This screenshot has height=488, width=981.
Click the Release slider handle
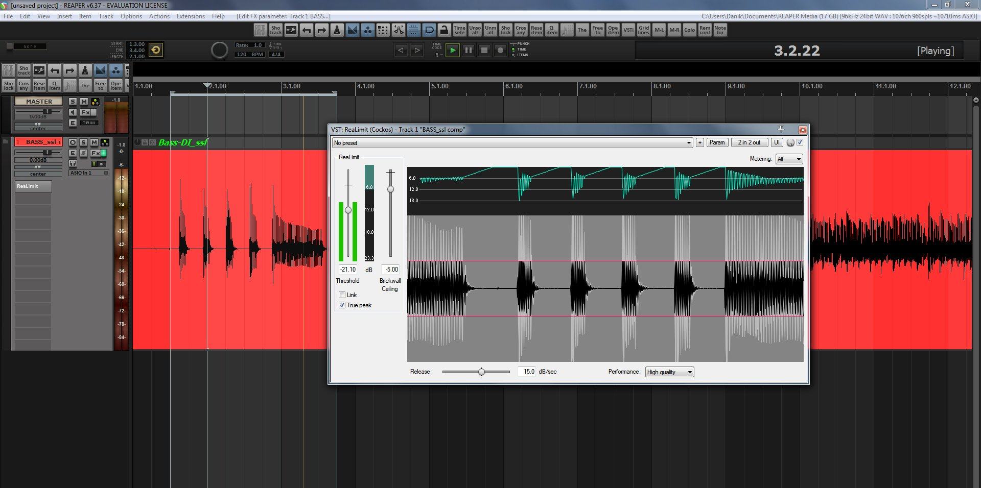pyautogui.click(x=481, y=372)
